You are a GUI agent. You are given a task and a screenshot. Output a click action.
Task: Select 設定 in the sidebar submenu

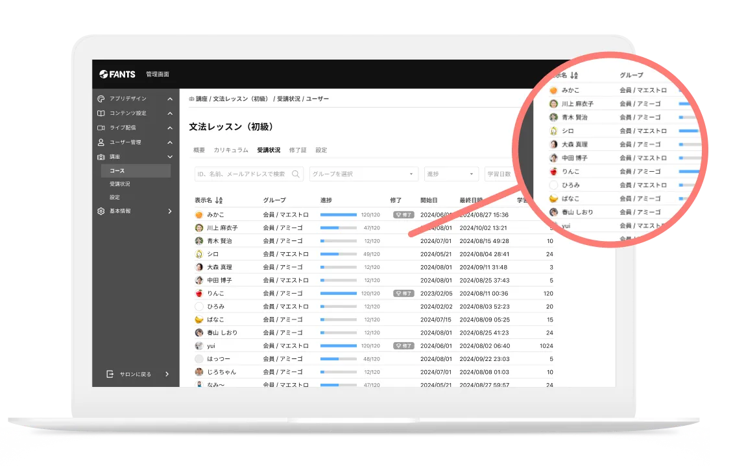click(x=115, y=197)
